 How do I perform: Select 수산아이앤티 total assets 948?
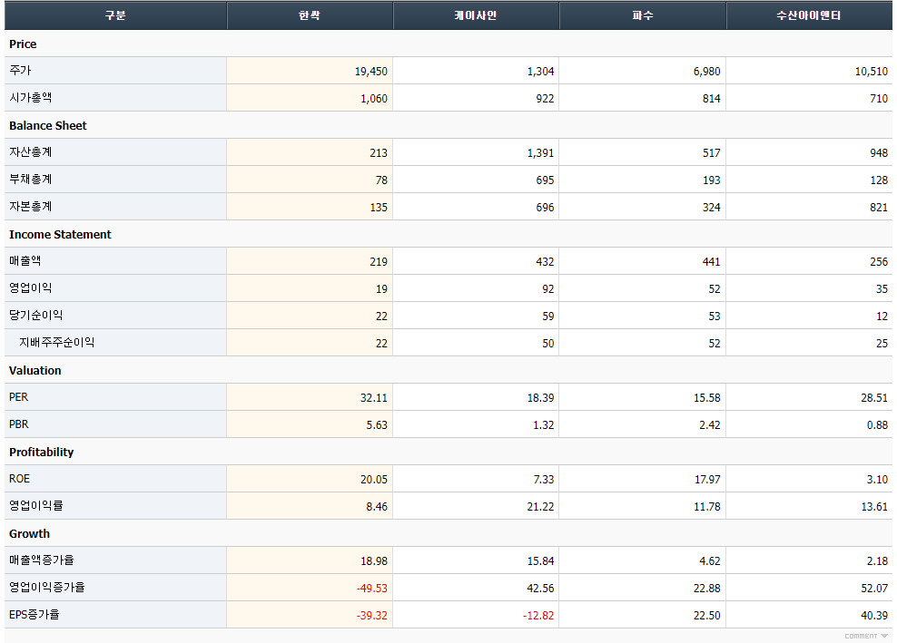click(x=879, y=153)
